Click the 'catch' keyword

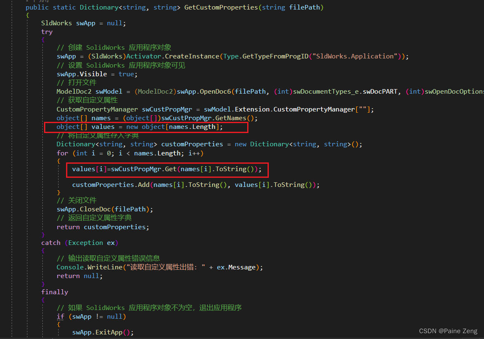click(x=51, y=243)
